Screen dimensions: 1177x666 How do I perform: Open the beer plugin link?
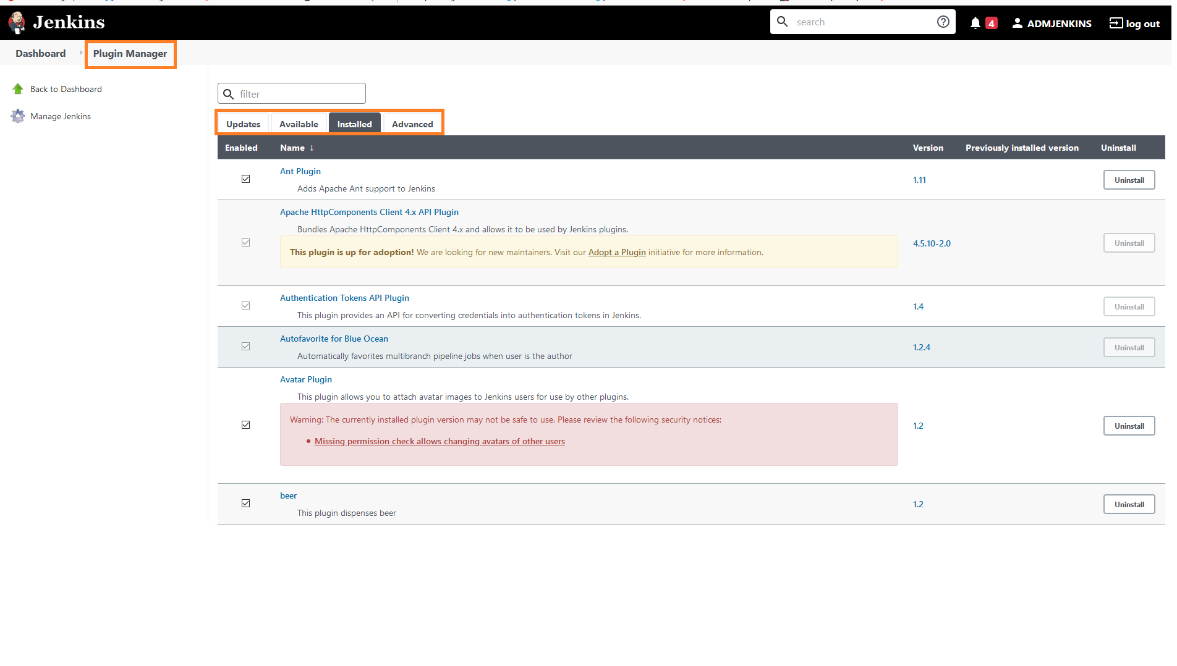pyautogui.click(x=288, y=495)
